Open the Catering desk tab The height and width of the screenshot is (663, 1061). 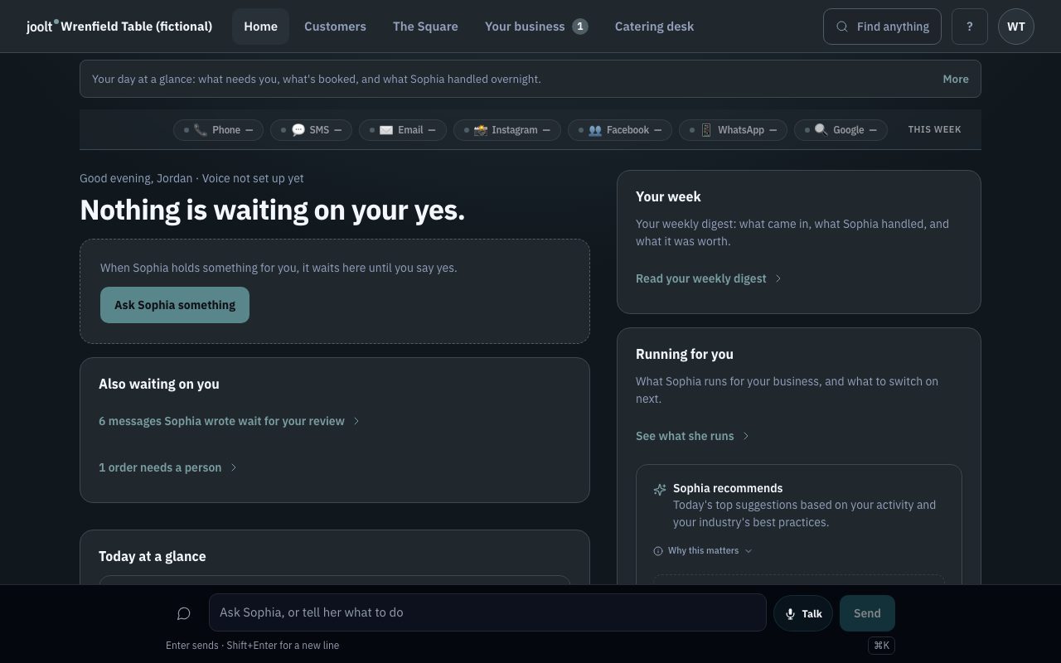tap(654, 27)
